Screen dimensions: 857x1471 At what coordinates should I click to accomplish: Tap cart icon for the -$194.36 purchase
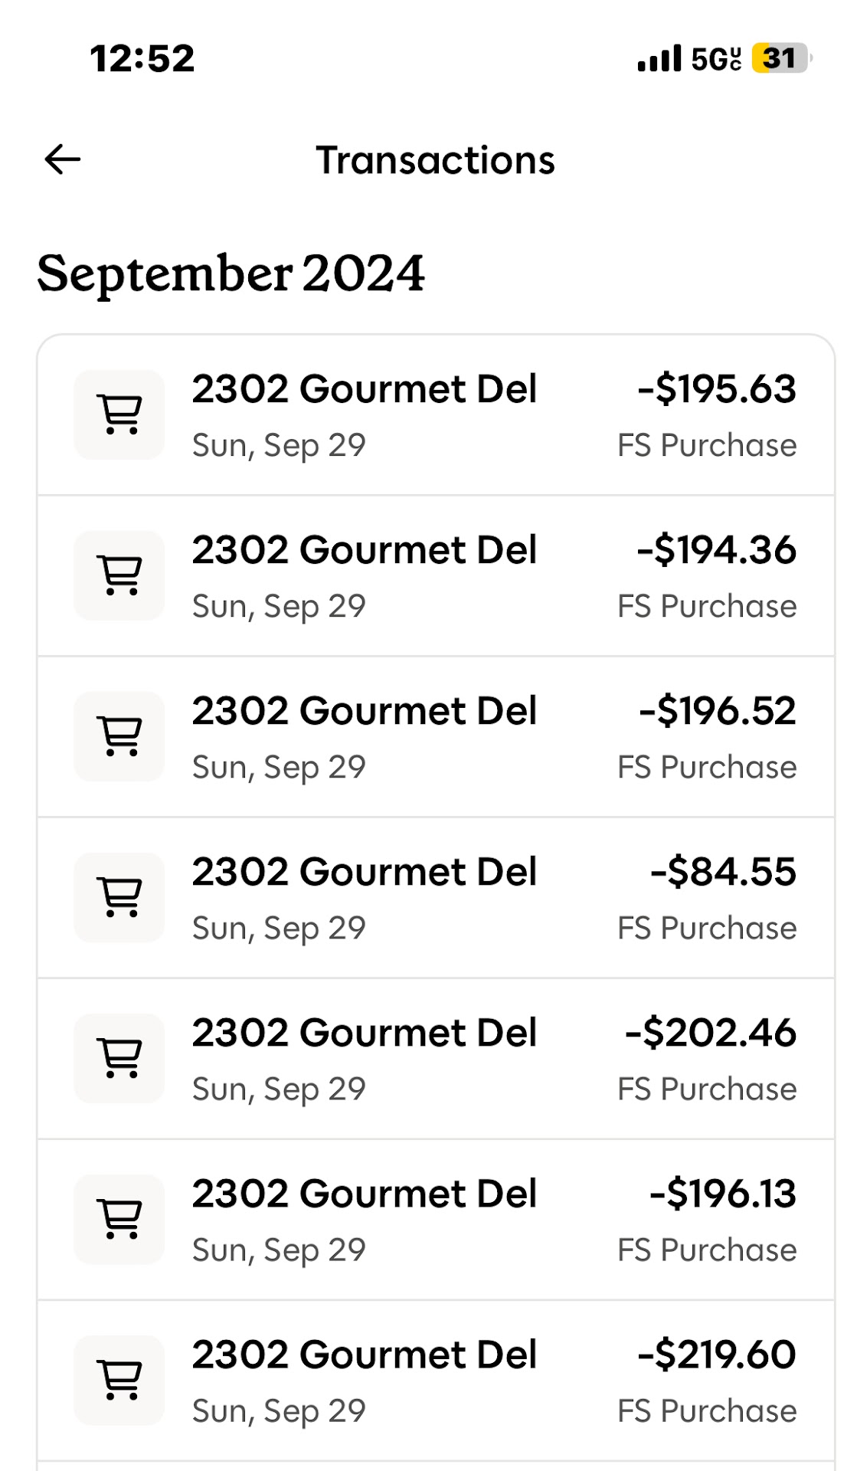click(x=119, y=575)
